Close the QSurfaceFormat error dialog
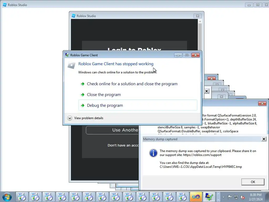Viewport: 269px width, 202px height. [x=262, y=103]
